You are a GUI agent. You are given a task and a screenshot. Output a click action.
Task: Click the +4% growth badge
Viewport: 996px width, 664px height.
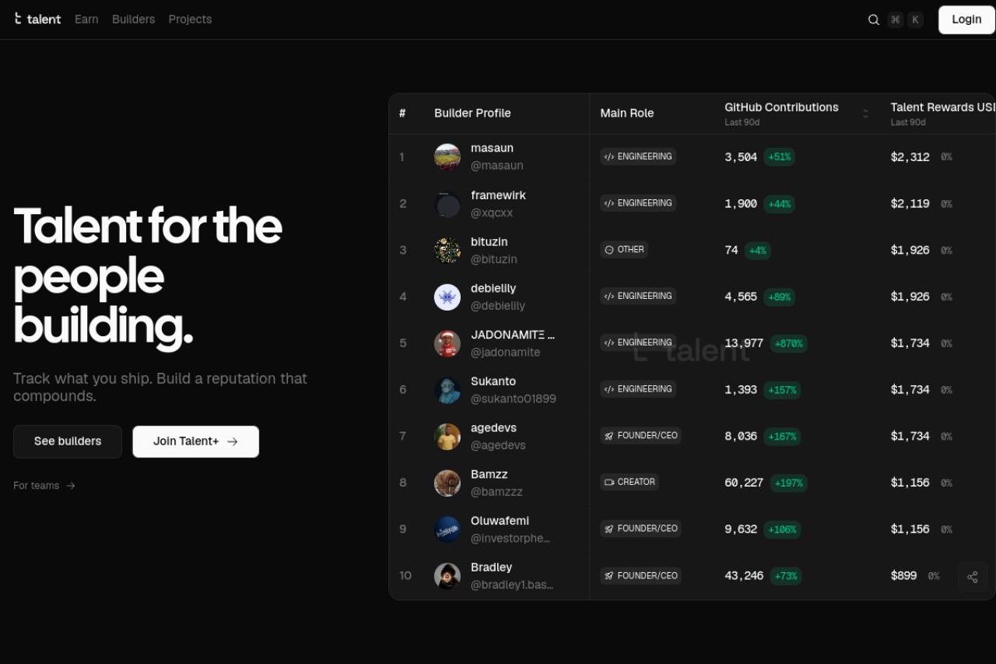758,251
